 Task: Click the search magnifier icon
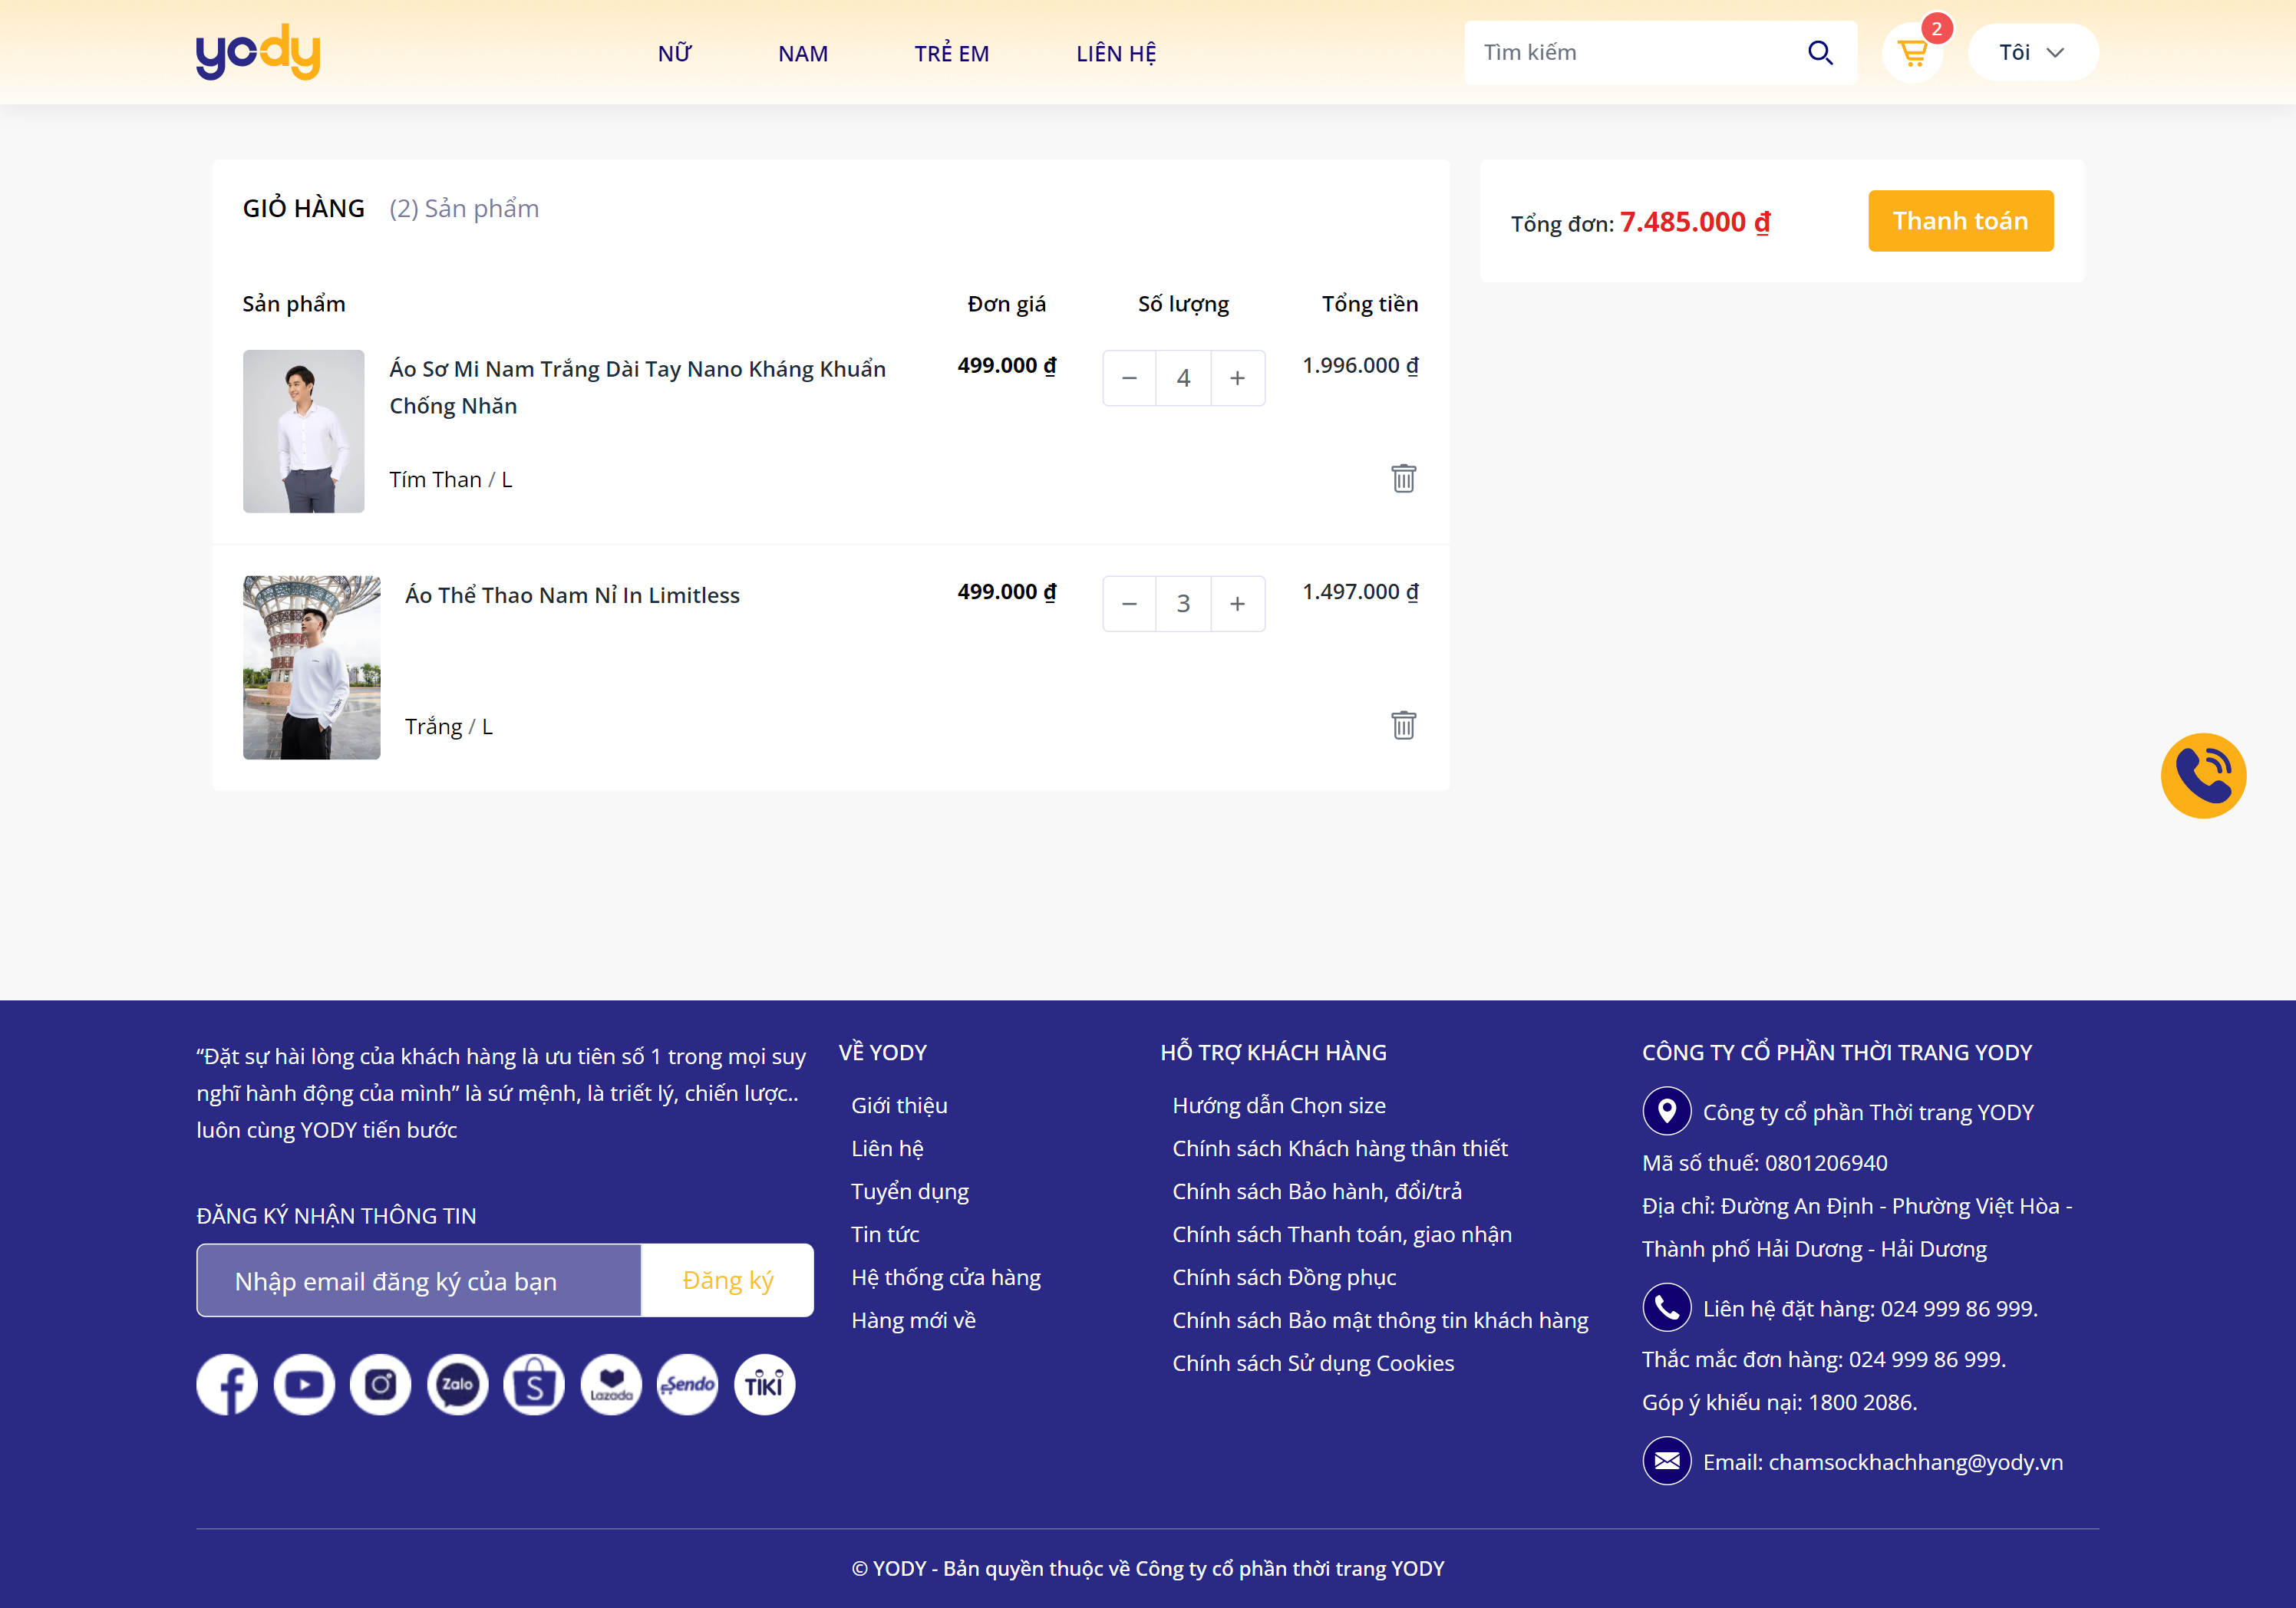[x=1820, y=53]
